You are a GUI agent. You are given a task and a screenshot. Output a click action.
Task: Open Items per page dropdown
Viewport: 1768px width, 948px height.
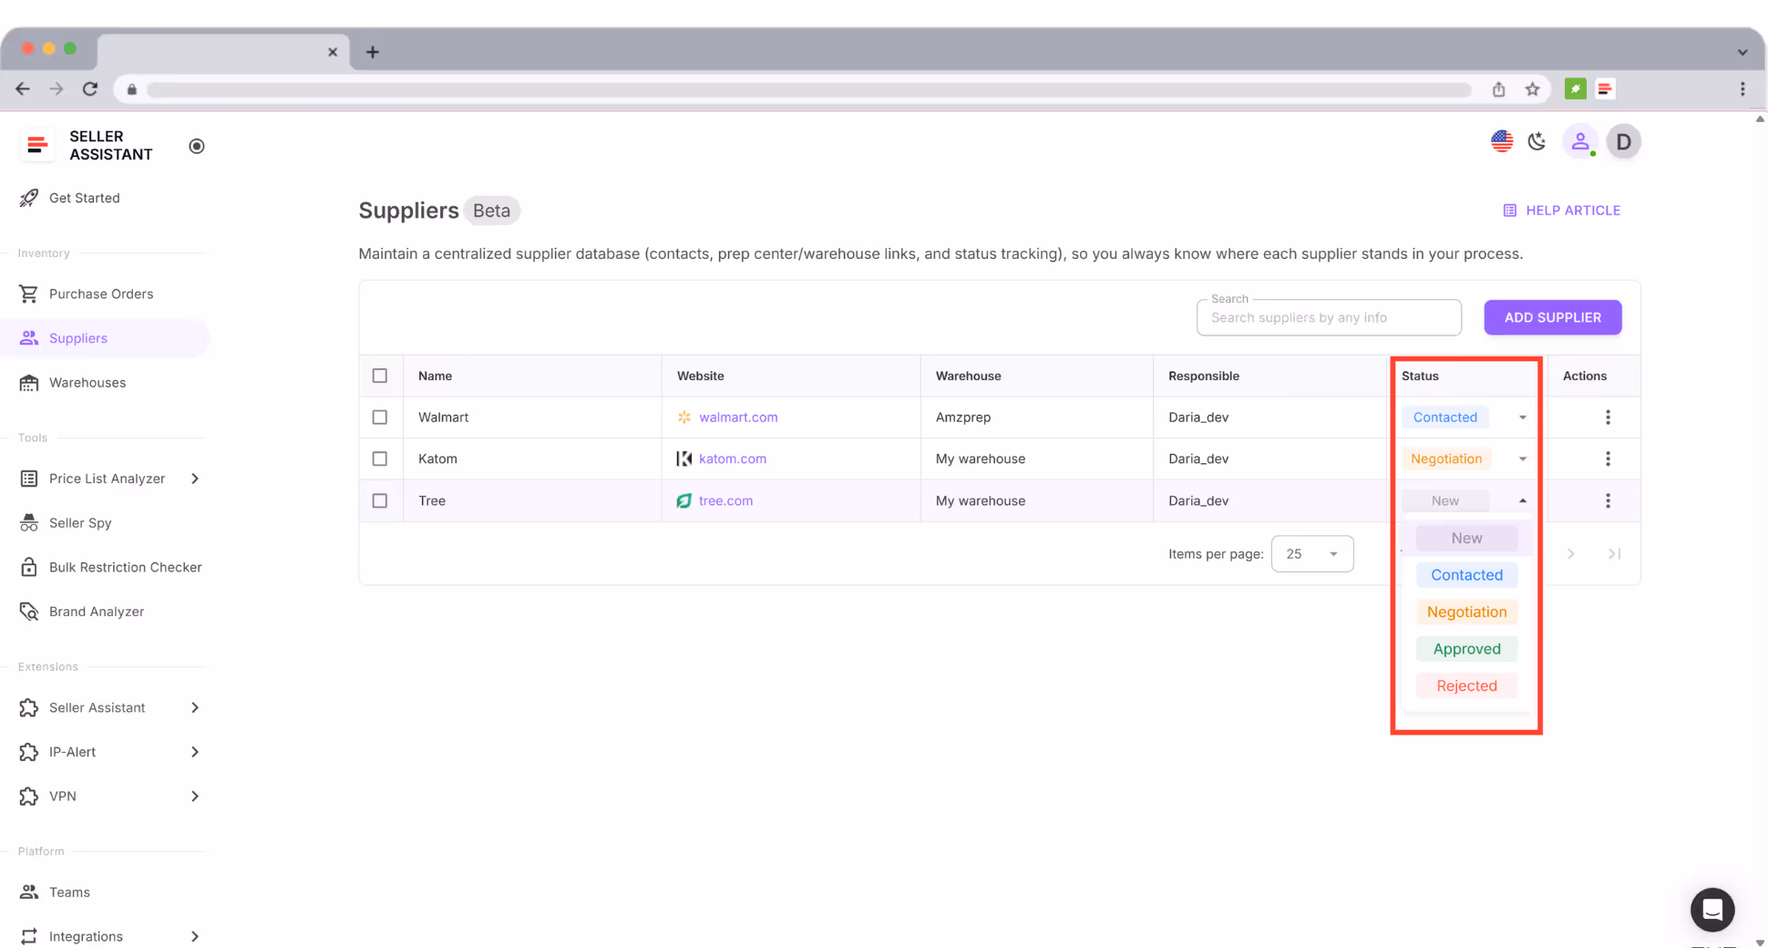coord(1311,554)
